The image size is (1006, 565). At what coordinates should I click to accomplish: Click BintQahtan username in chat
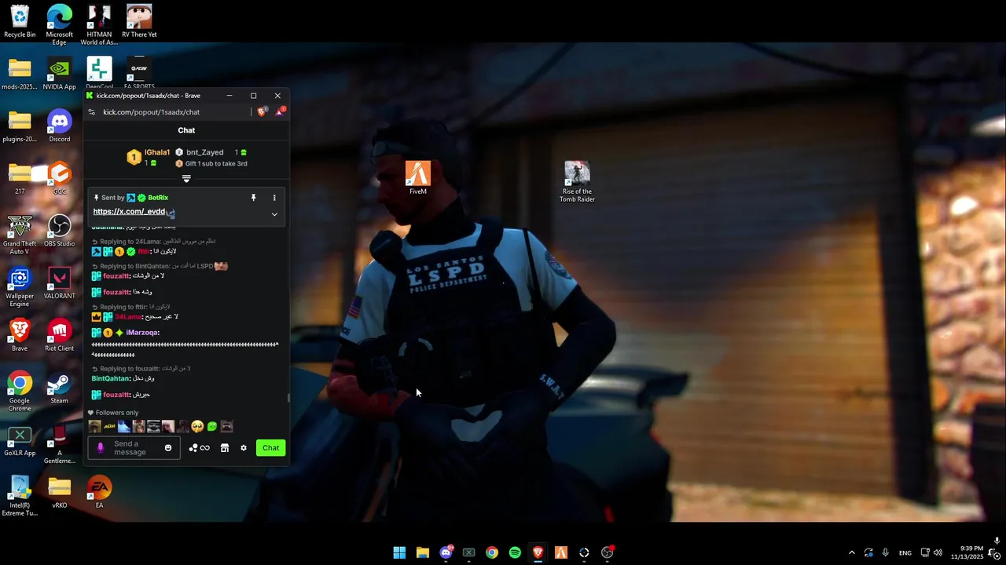tap(111, 379)
